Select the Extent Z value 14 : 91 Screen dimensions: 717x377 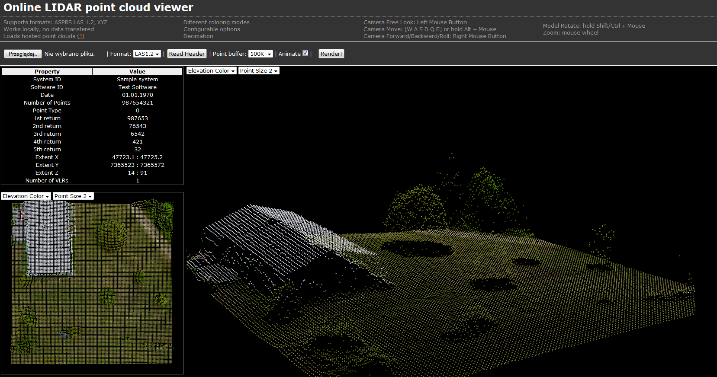[137, 173]
